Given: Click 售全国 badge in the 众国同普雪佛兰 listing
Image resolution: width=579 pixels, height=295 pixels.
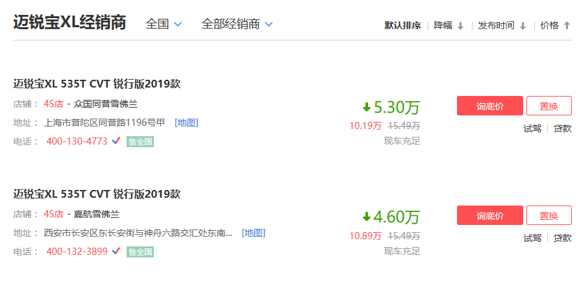Looking at the screenshot, I should click(x=140, y=141).
